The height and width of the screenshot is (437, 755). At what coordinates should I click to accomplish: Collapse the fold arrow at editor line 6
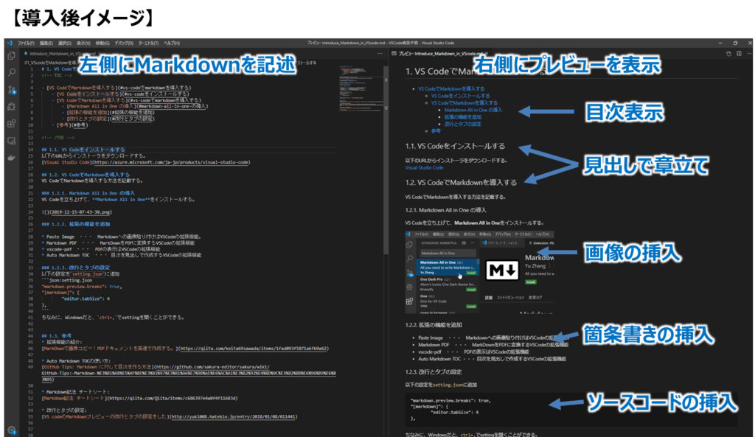[38, 100]
